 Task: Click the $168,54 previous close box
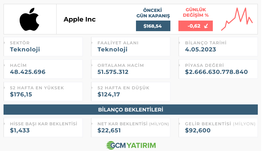153,26
